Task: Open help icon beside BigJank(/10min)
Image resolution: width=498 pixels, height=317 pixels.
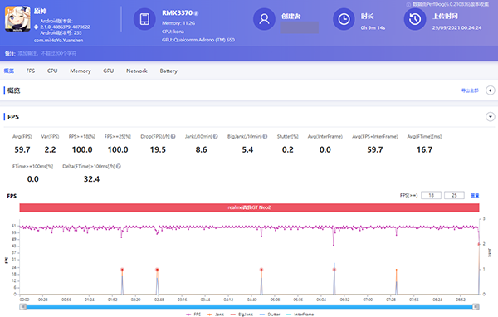Action: pyautogui.click(x=265, y=137)
